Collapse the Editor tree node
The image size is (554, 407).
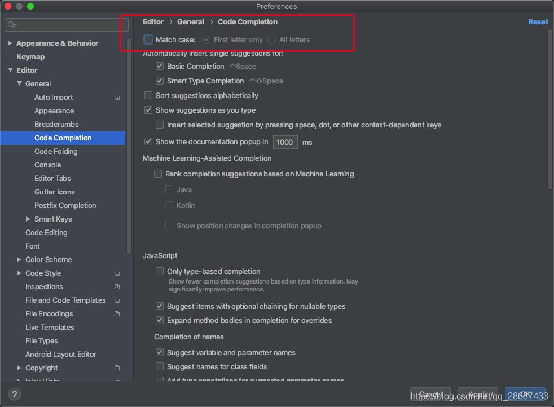coord(10,70)
